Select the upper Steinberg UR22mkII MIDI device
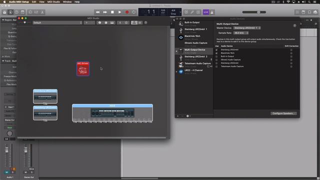 click(45, 96)
